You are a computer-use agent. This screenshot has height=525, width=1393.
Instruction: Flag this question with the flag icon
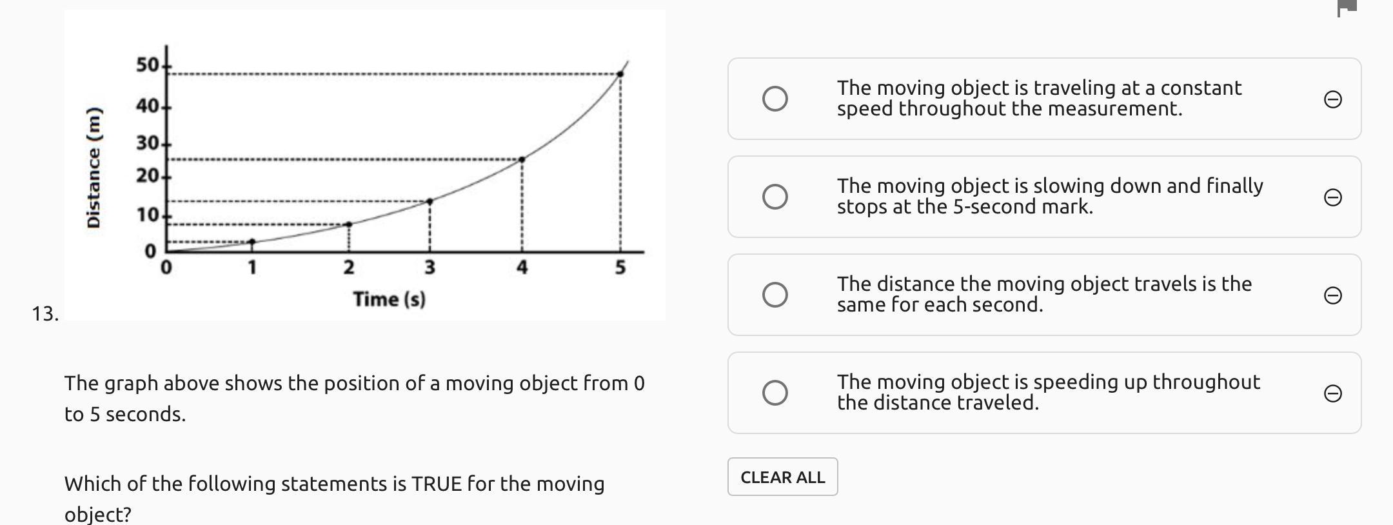[1347, 8]
